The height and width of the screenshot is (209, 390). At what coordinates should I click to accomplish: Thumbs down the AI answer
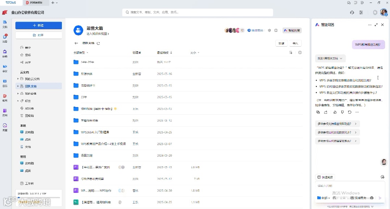(342, 112)
